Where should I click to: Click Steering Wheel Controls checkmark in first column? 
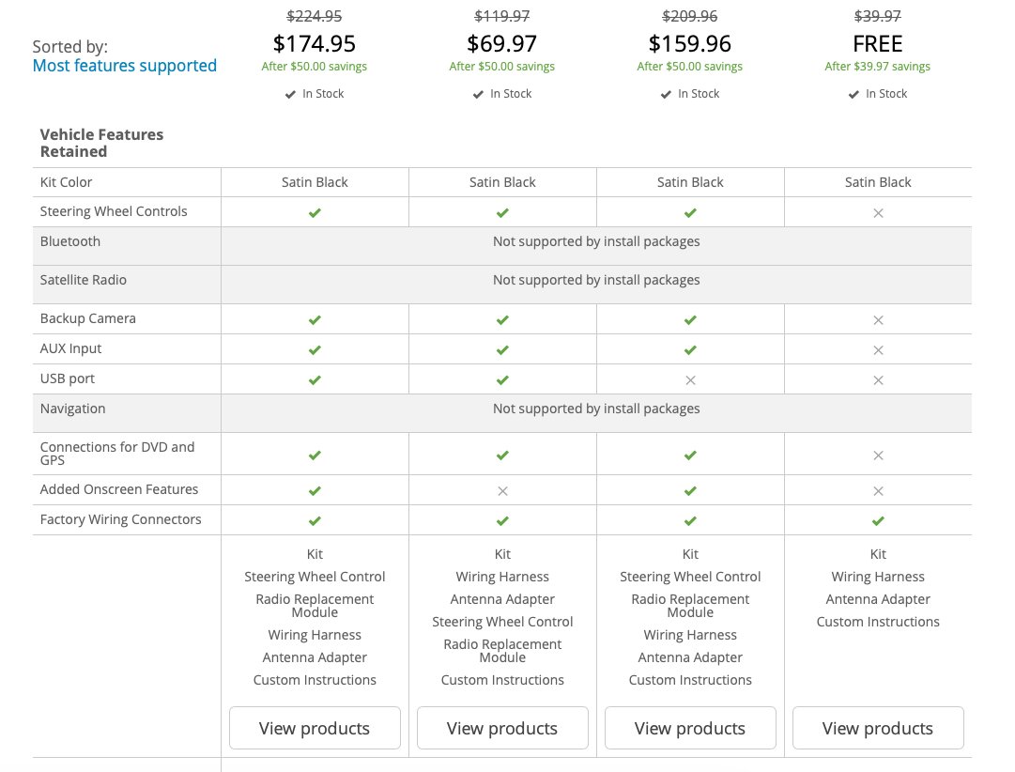click(315, 212)
